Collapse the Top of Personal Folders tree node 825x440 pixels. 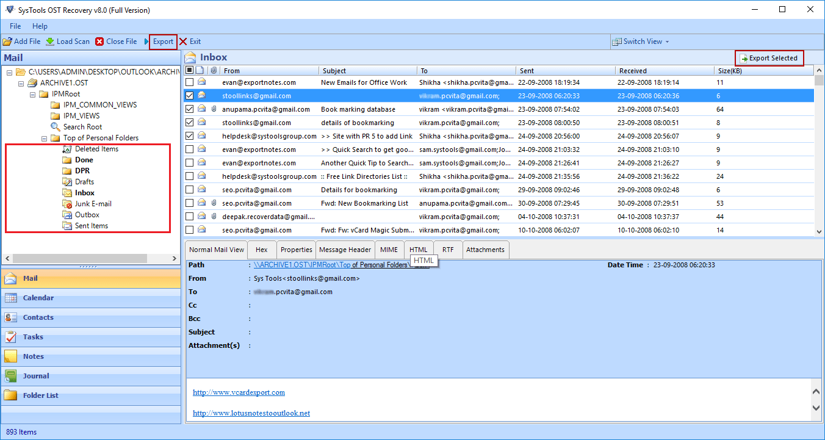[45, 138]
